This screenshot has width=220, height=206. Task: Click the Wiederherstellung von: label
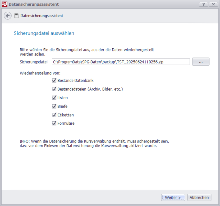[40, 73]
